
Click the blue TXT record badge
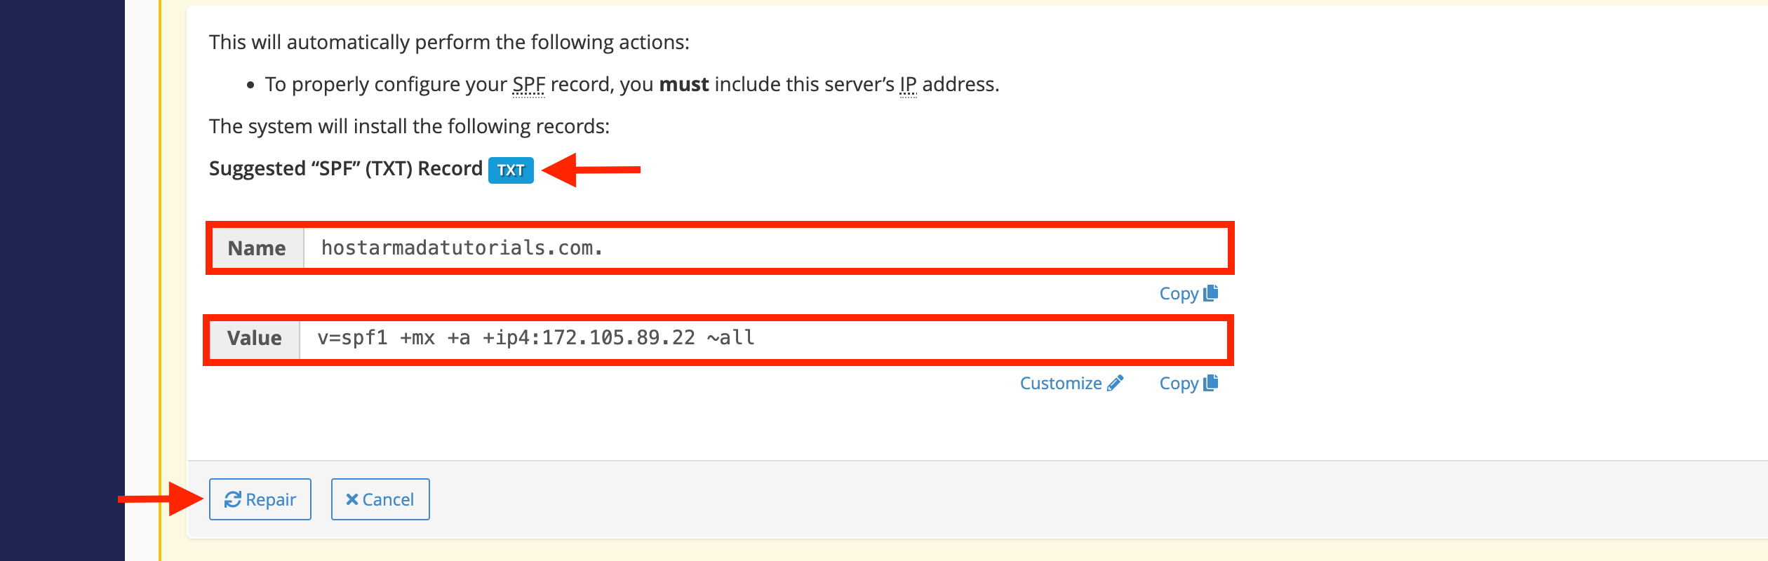511,170
